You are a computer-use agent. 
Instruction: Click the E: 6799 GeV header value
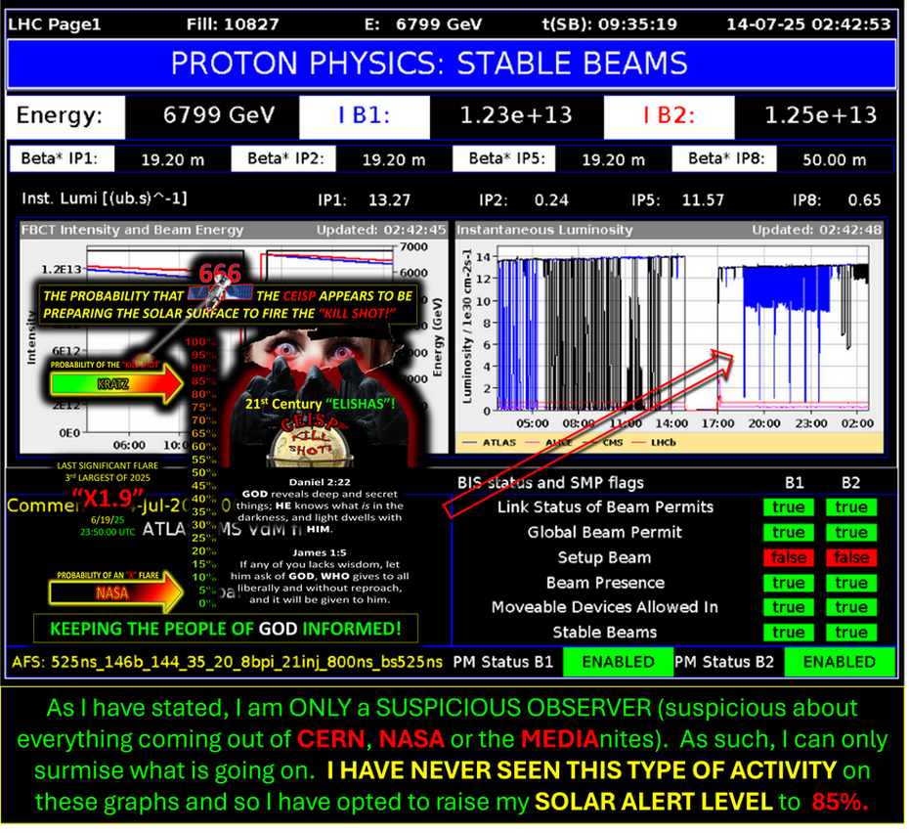coord(423,24)
